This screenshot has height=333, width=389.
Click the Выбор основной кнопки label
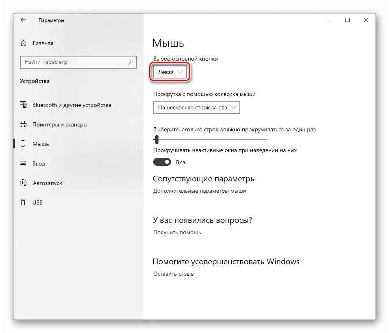coord(186,59)
